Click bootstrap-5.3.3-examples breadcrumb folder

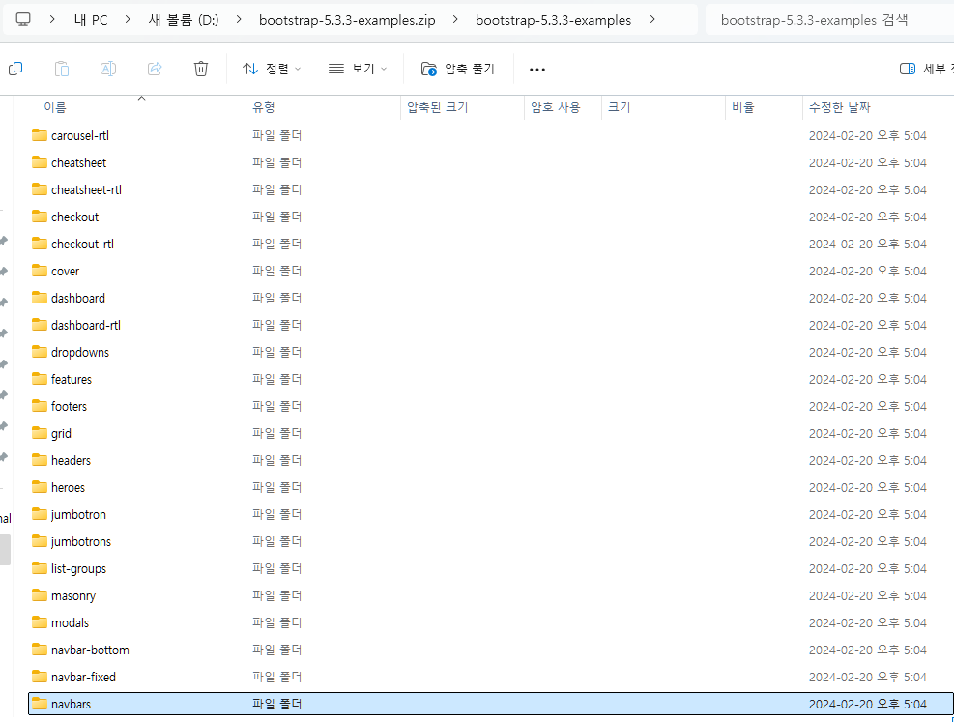pyautogui.click(x=553, y=20)
